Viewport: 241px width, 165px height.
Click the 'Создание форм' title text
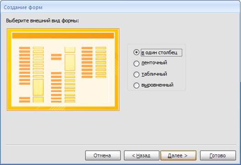point(23,7)
